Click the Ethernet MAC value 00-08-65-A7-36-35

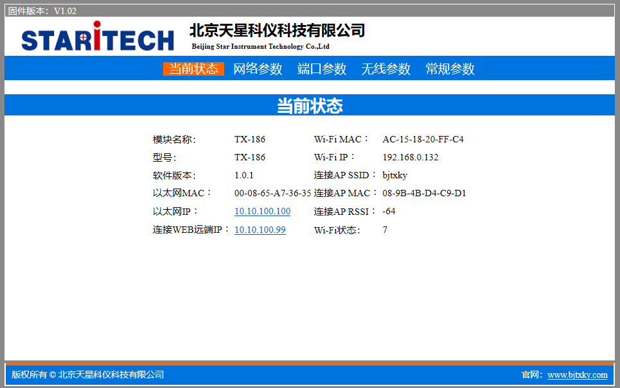[x=272, y=193]
